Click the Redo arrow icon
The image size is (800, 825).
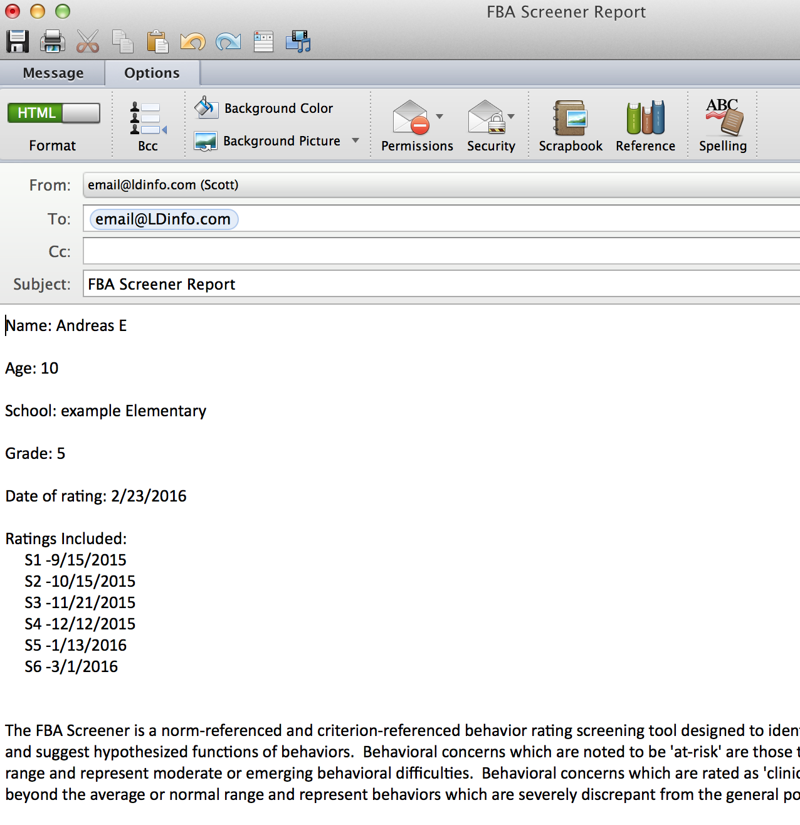click(228, 41)
